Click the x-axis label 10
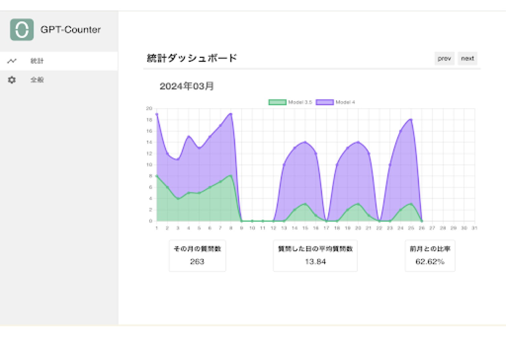Screen dimensions: 506x337 point(252,228)
